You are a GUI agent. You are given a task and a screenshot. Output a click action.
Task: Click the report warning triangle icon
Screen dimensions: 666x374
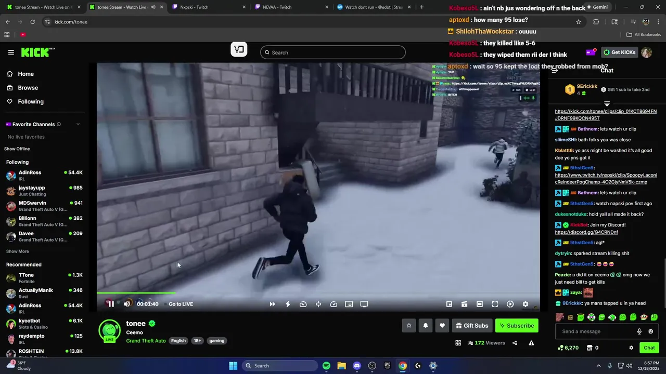pyautogui.click(x=531, y=343)
